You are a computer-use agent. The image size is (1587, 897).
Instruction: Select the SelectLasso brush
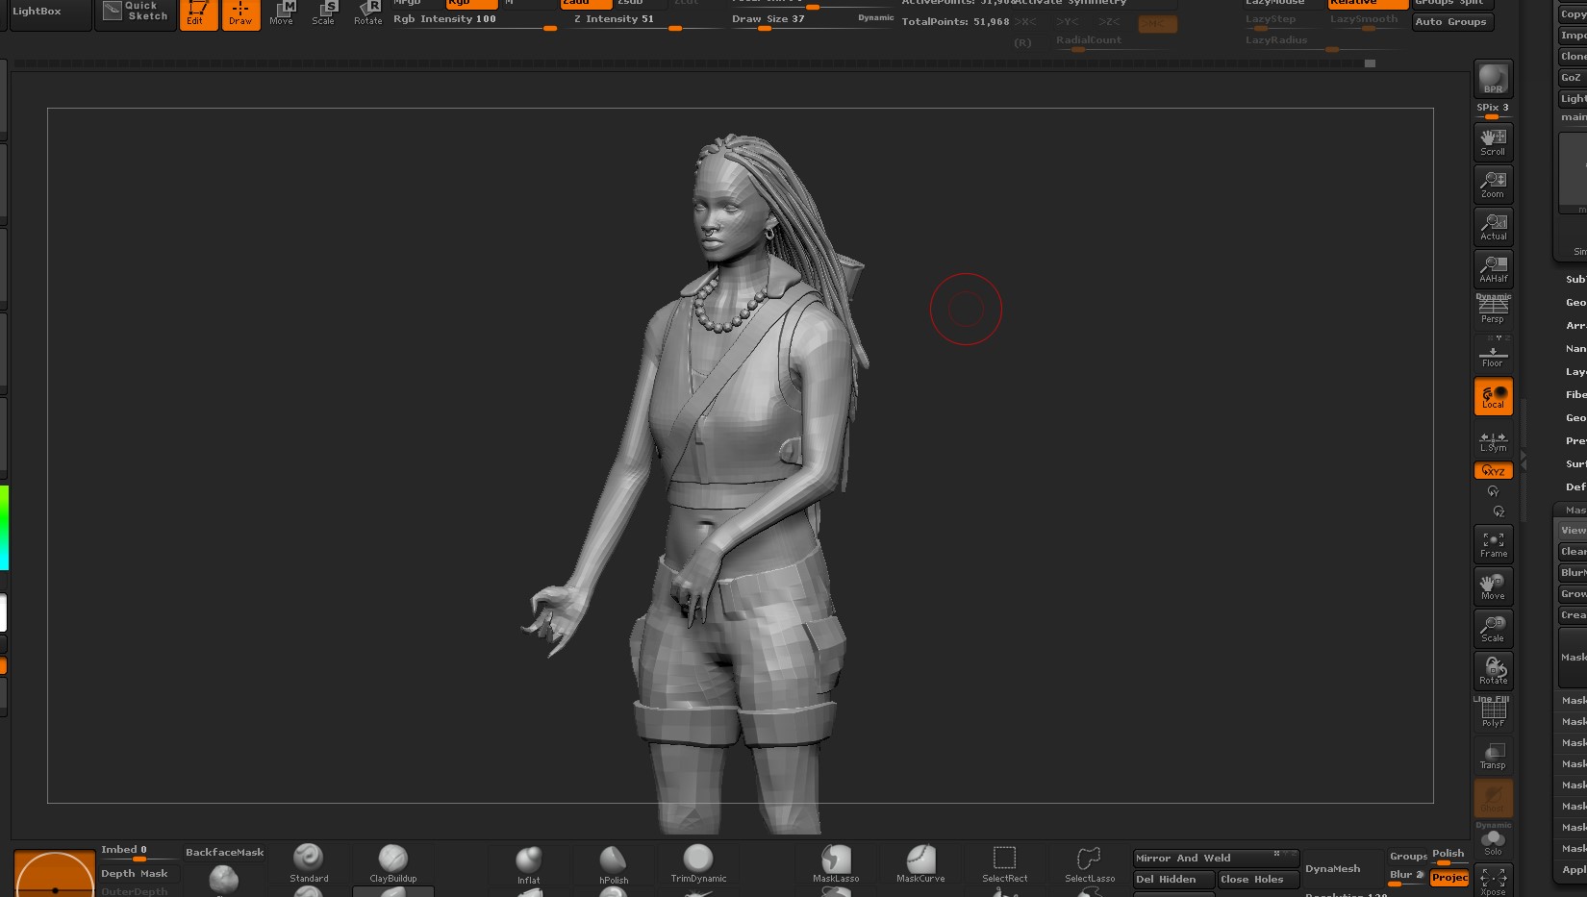point(1090,862)
